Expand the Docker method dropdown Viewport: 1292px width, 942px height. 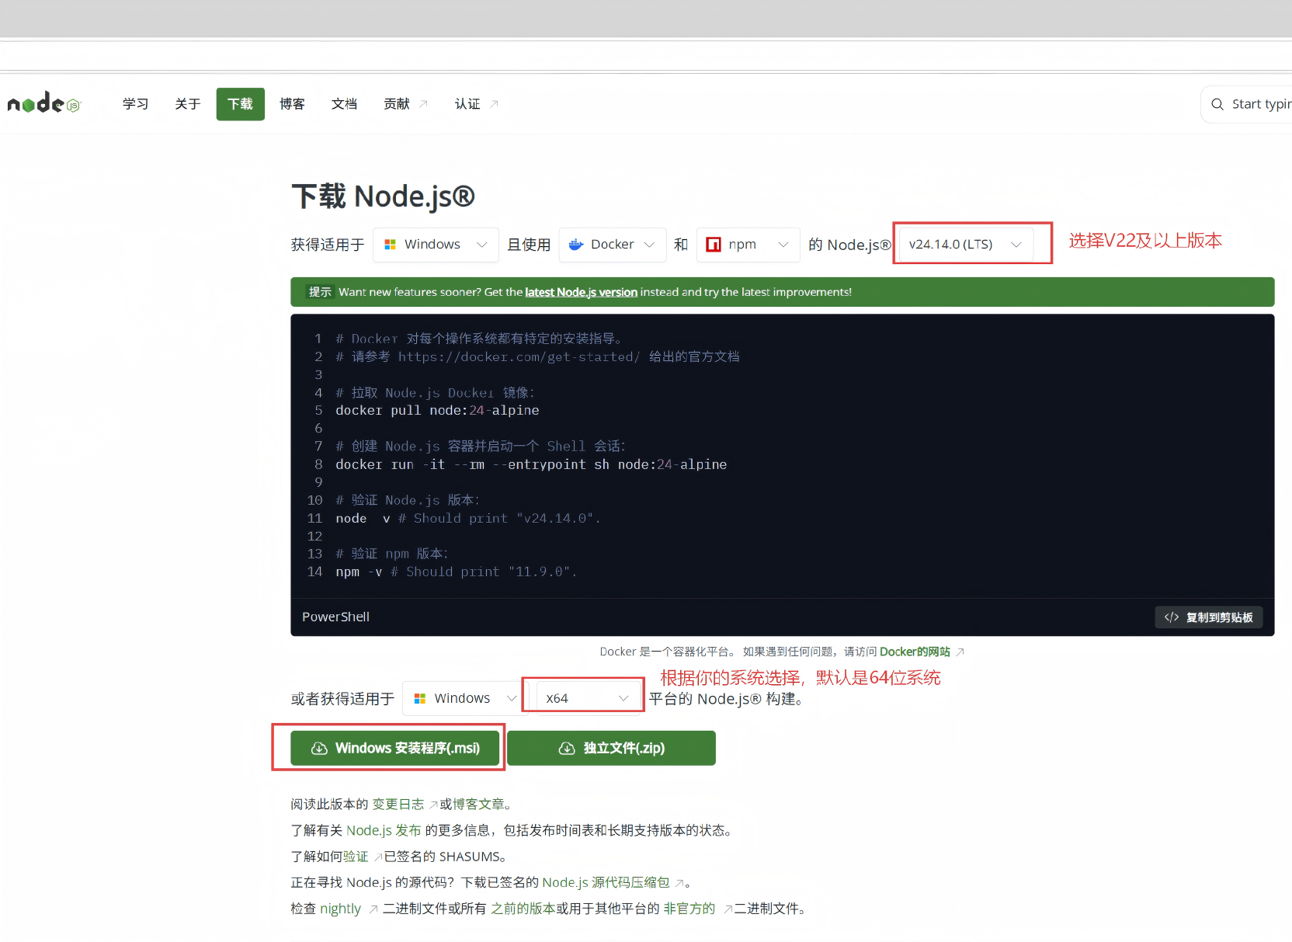tap(613, 245)
